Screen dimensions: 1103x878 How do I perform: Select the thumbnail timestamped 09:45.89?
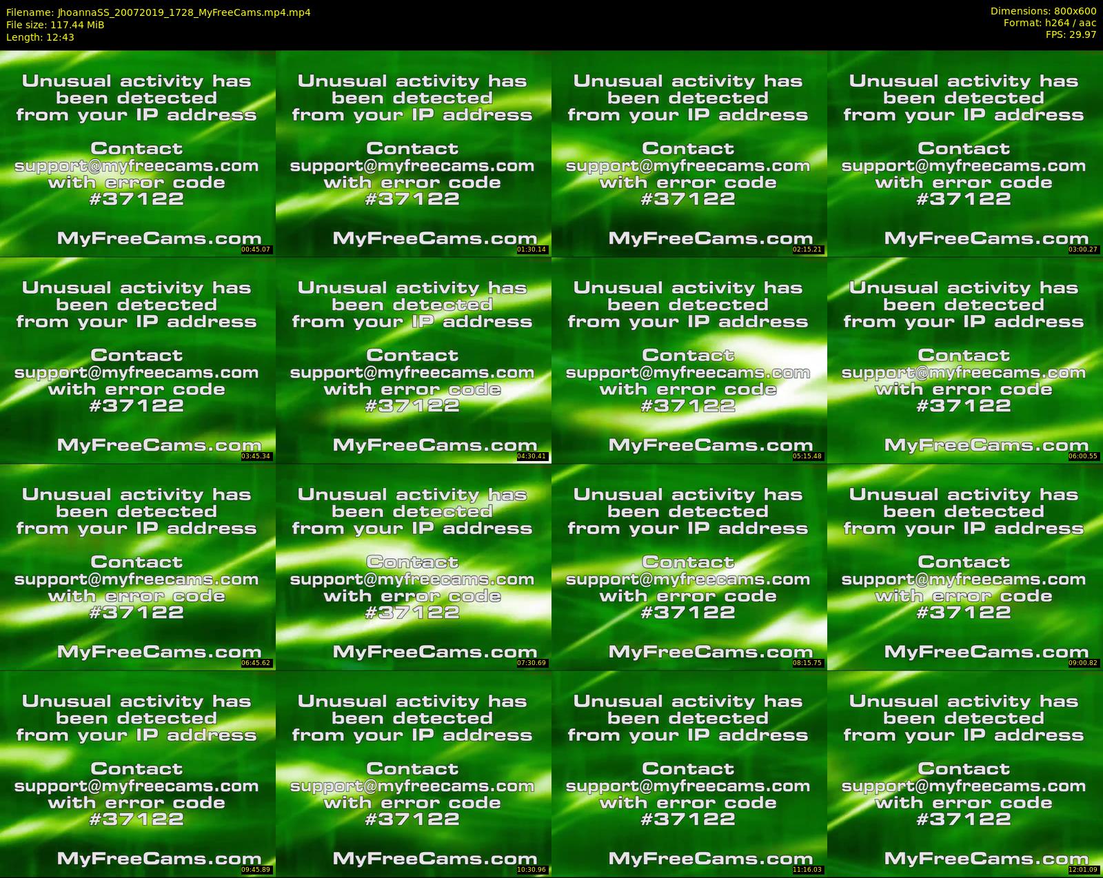138,773
